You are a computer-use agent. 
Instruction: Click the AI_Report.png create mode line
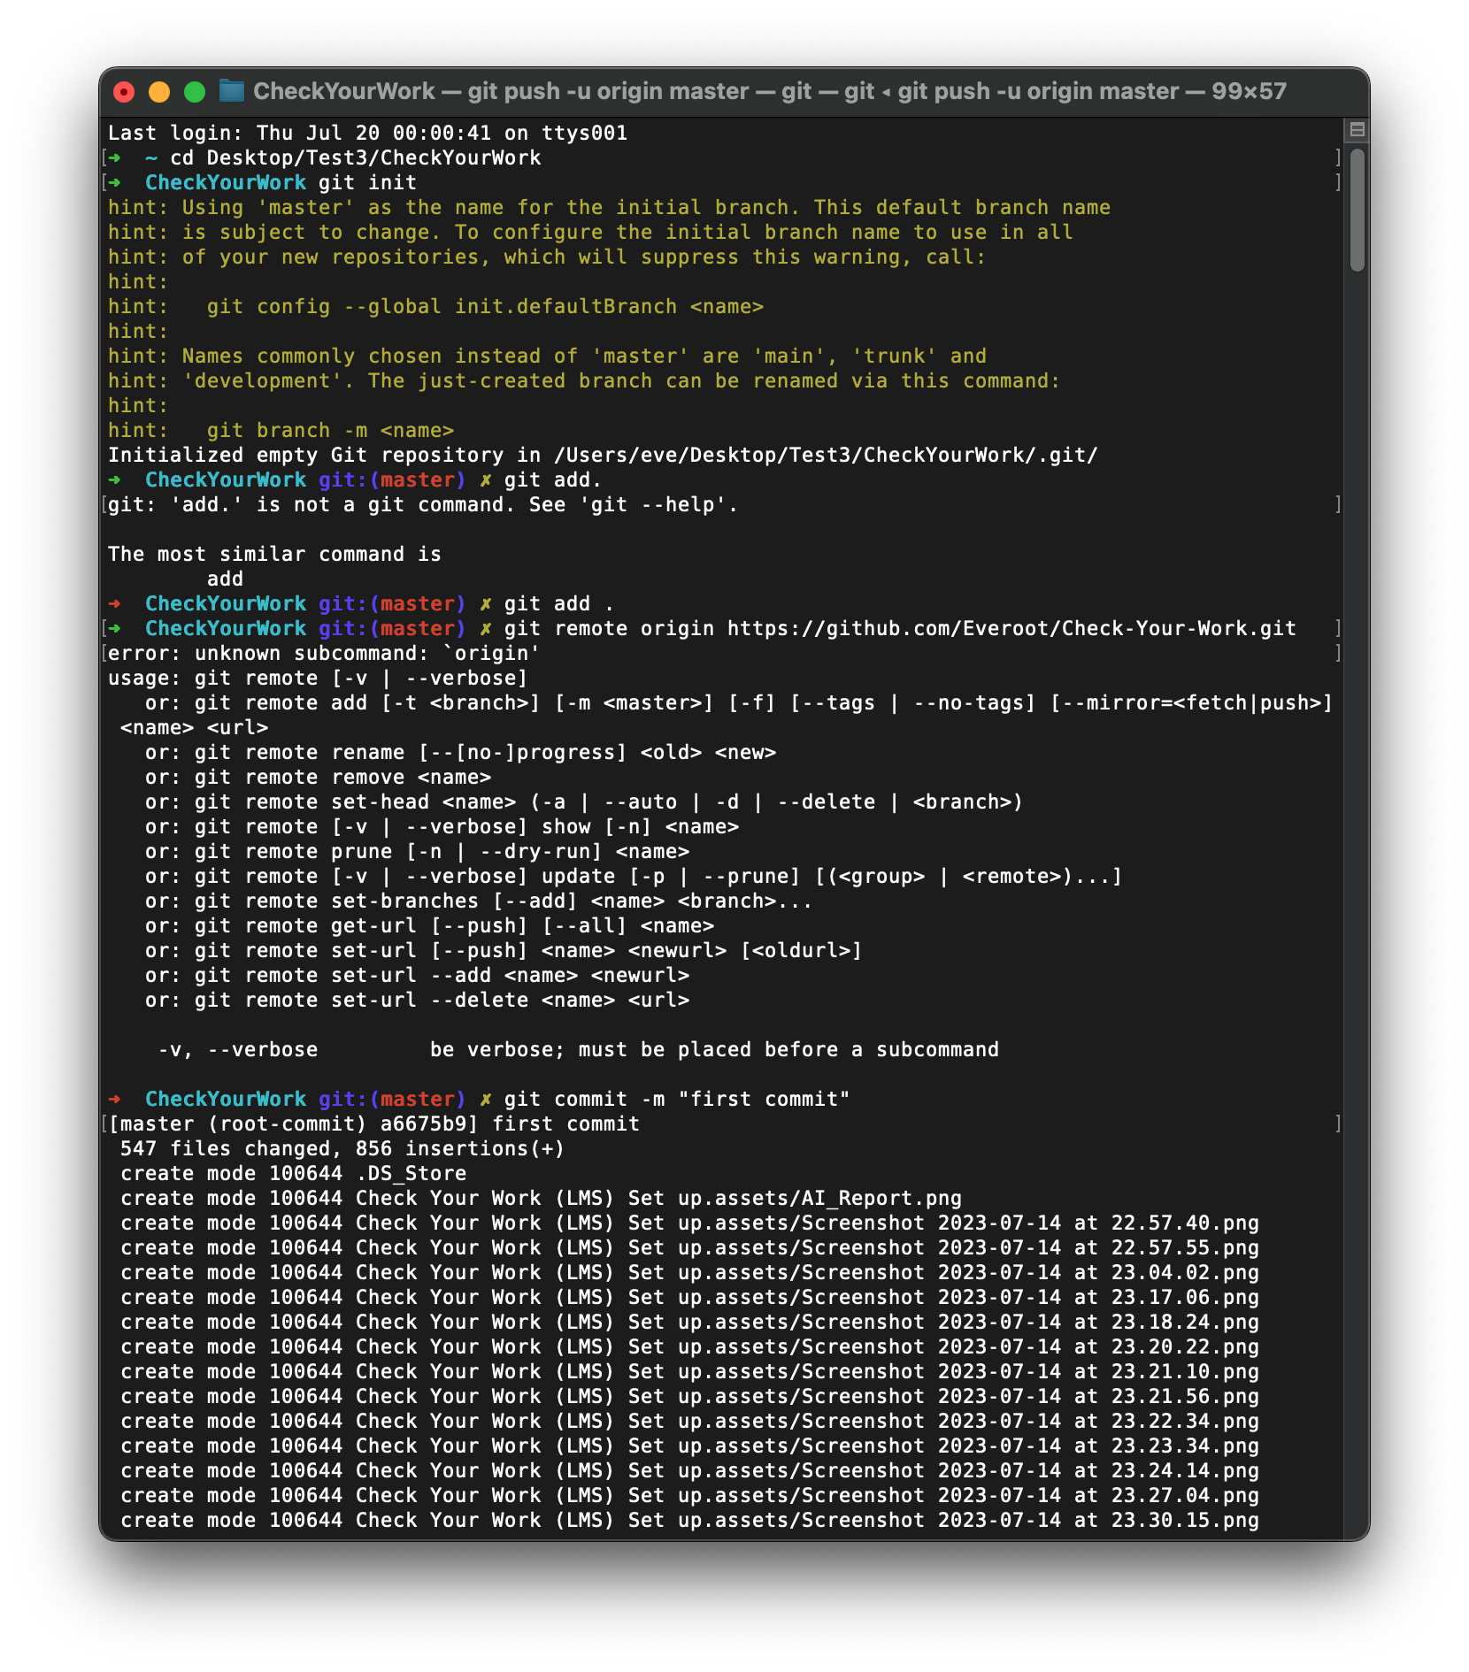(x=541, y=1199)
